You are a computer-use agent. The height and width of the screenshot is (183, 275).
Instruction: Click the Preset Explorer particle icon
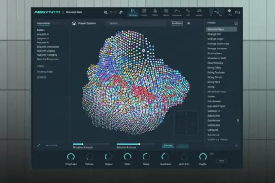click(x=74, y=23)
